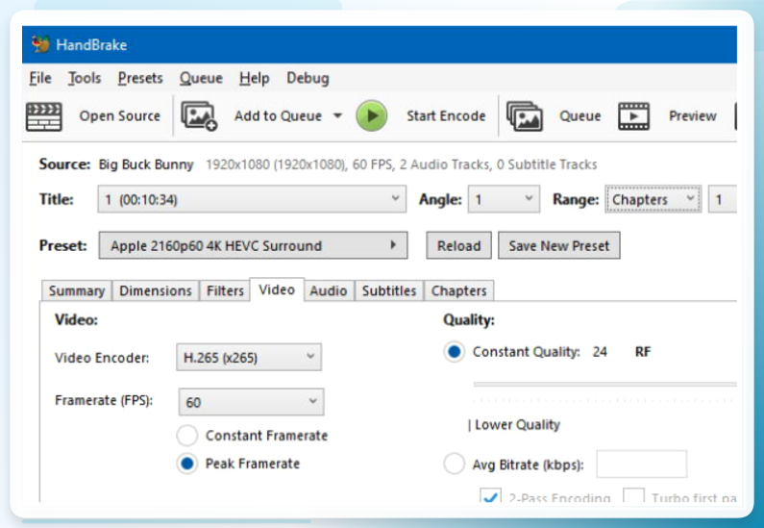Click the Add to Queue label
This screenshot has width=764, height=528.
(x=279, y=116)
